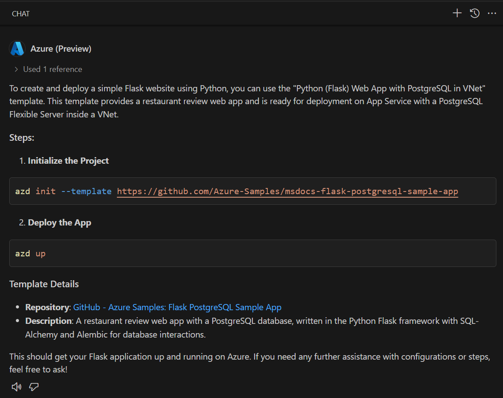Click the "Initialize the Project" step title
The height and width of the screenshot is (398, 503).
pyautogui.click(x=68, y=161)
